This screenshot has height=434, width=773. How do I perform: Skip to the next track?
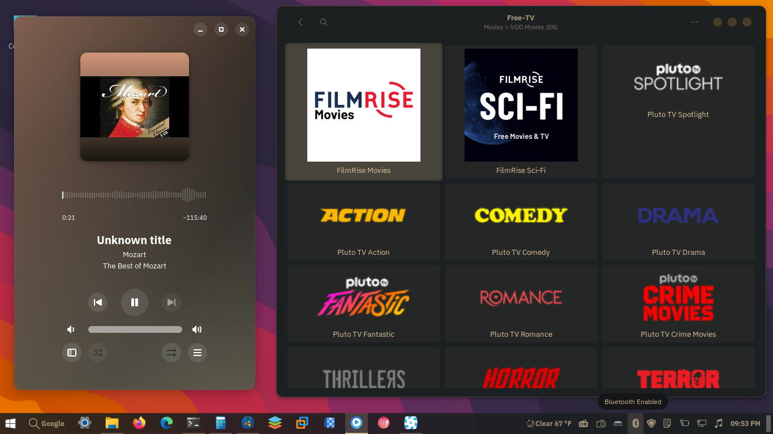pyautogui.click(x=171, y=302)
